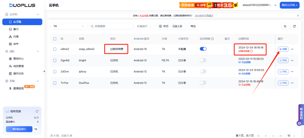The width and height of the screenshot is (304, 138).
Task: Click the swap icon beside the purchase button
Action: [x=36, y=129]
